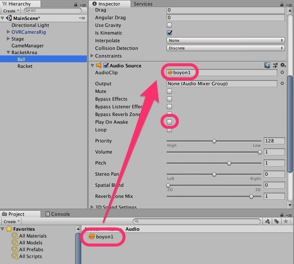Click the Spatial Blend slider handle
294x264 pixels.
pyautogui.click(x=168, y=186)
